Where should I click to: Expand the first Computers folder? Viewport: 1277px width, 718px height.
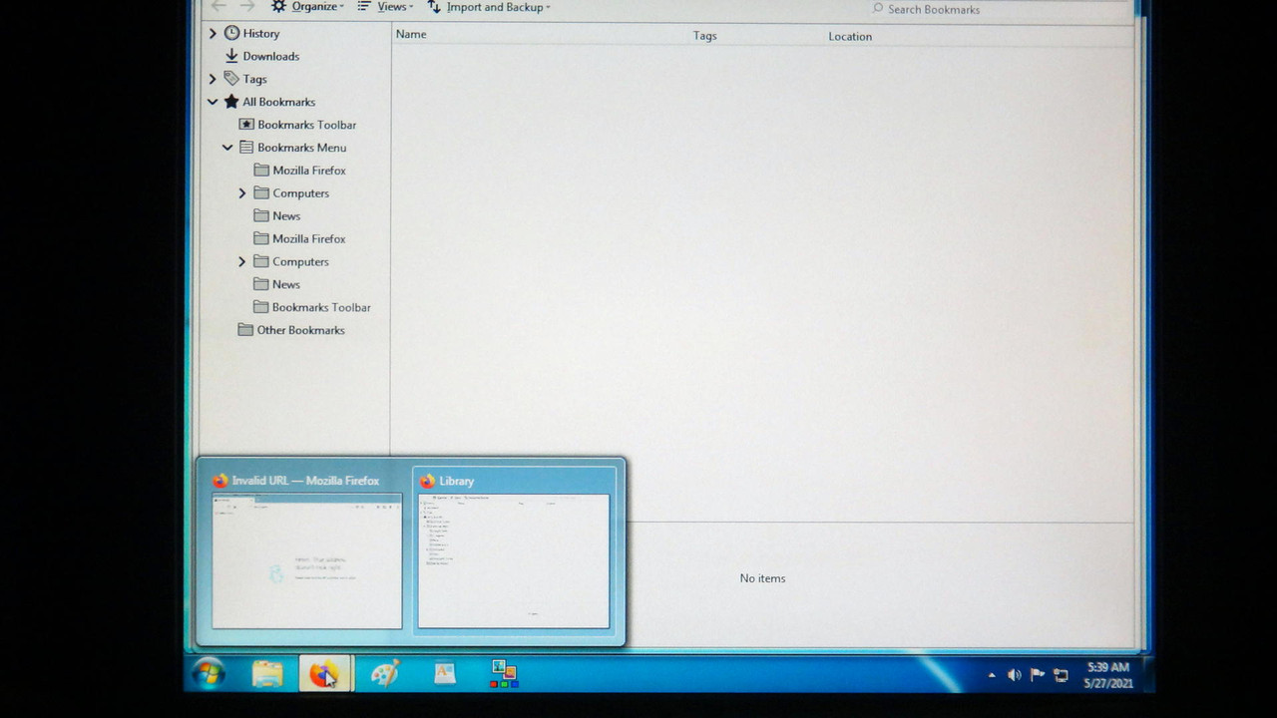tap(242, 193)
